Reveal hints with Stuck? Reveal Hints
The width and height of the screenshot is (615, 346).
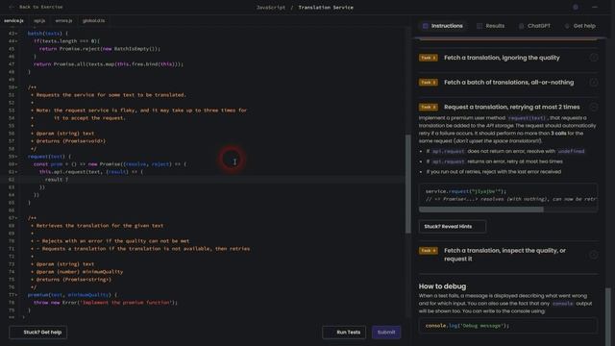453,227
